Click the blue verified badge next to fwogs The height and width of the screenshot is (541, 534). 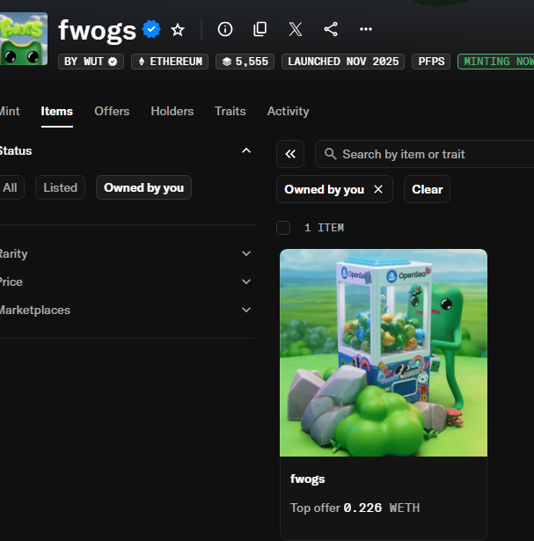point(151,29)
